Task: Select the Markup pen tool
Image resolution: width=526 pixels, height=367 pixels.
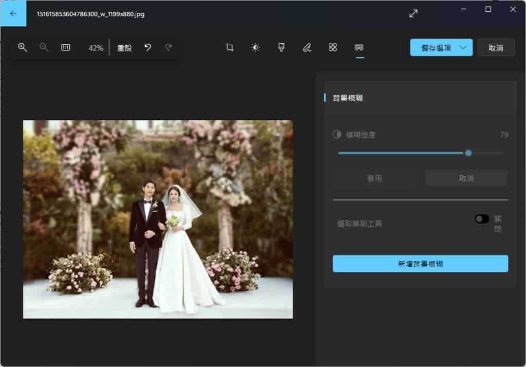Action: [307, 47]
